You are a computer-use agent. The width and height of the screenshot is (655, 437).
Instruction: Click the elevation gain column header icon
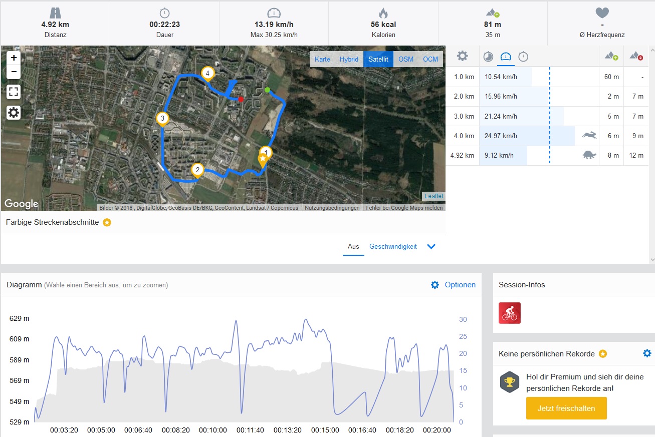pyautogui.click(x=611, y=56)
